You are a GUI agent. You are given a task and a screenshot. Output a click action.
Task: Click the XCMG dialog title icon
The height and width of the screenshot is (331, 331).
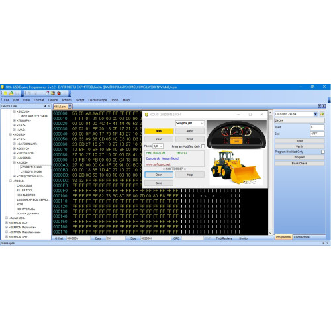point(146,115)
